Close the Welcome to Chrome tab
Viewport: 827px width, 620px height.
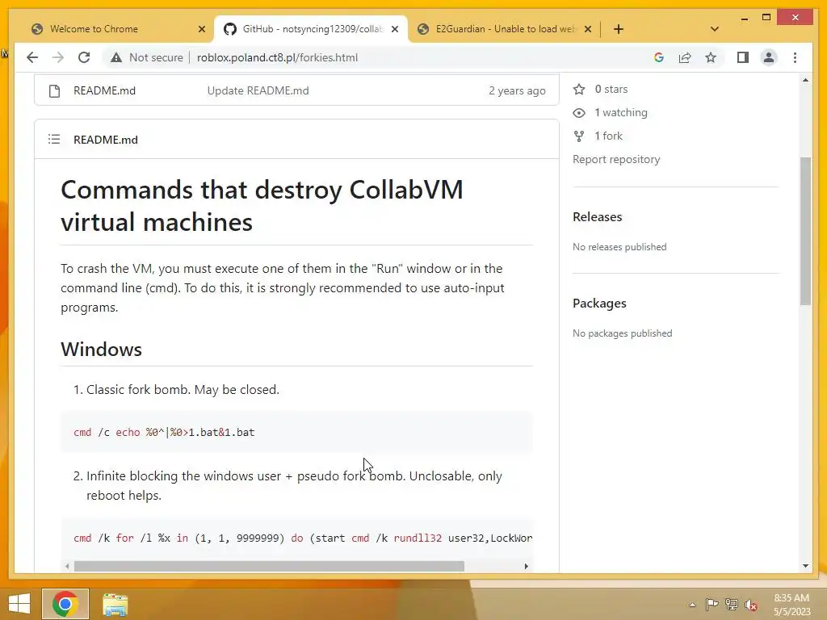click(201, 29)
